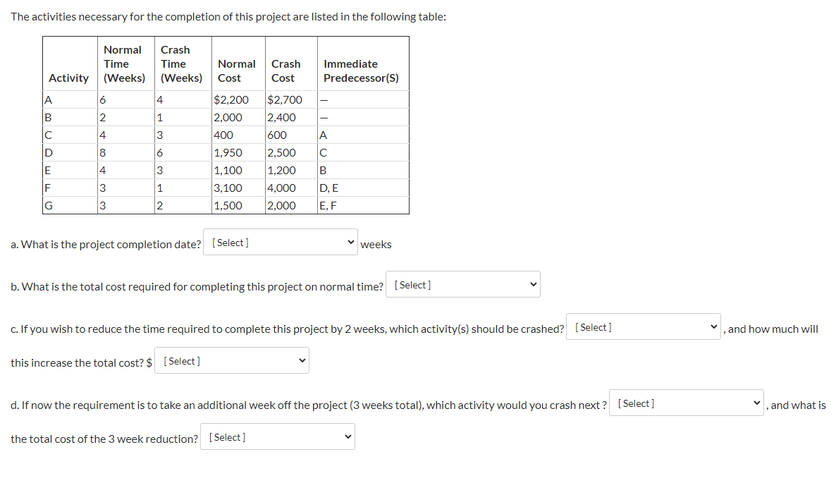
Task: Open the project completion date dropdown
Action: pos(280,242)
